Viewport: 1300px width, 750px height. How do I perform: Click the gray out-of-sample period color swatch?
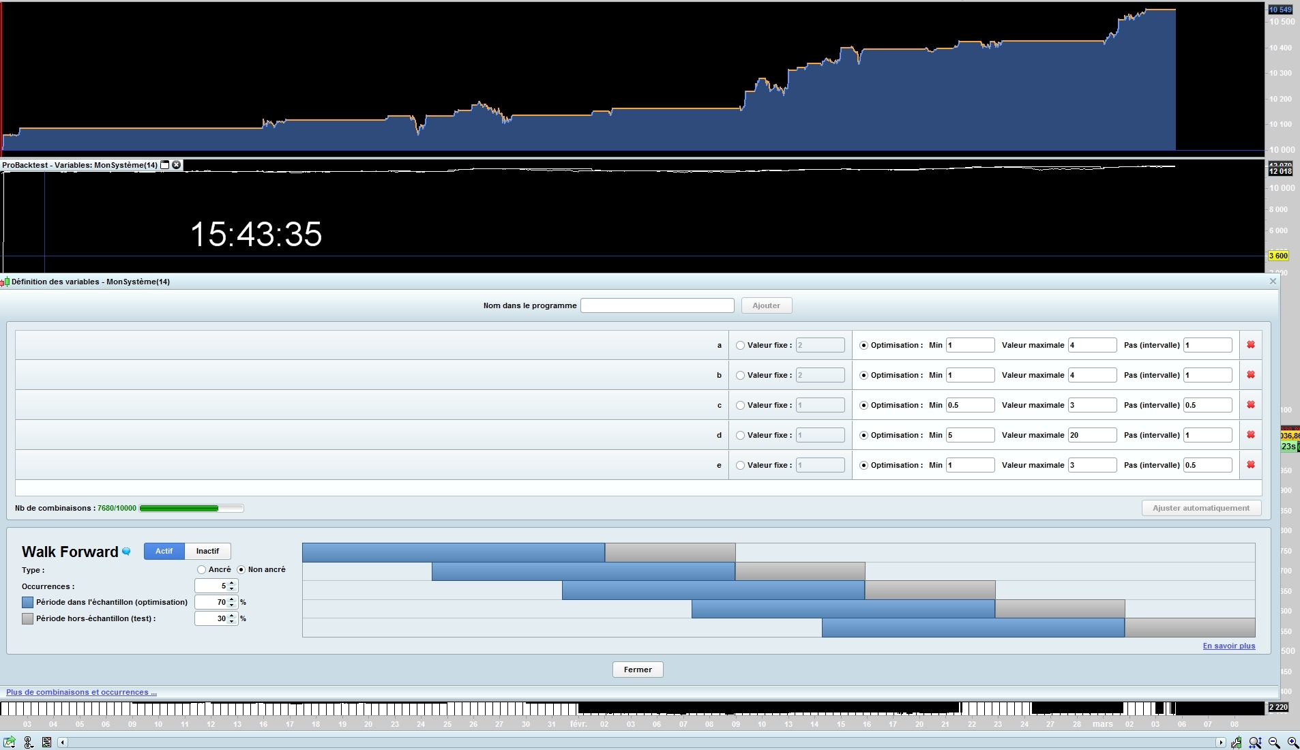pos(27,618)
